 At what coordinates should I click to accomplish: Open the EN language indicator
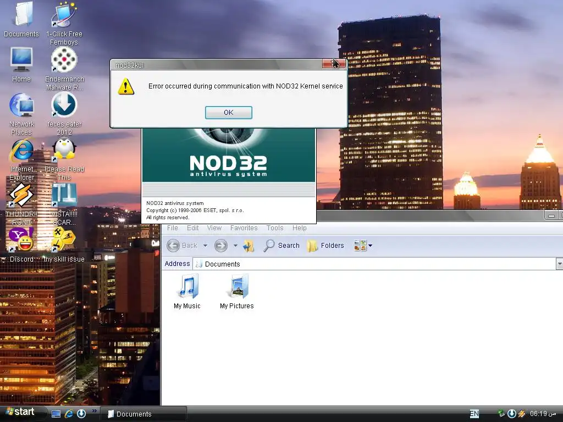(x=474, y=414)
